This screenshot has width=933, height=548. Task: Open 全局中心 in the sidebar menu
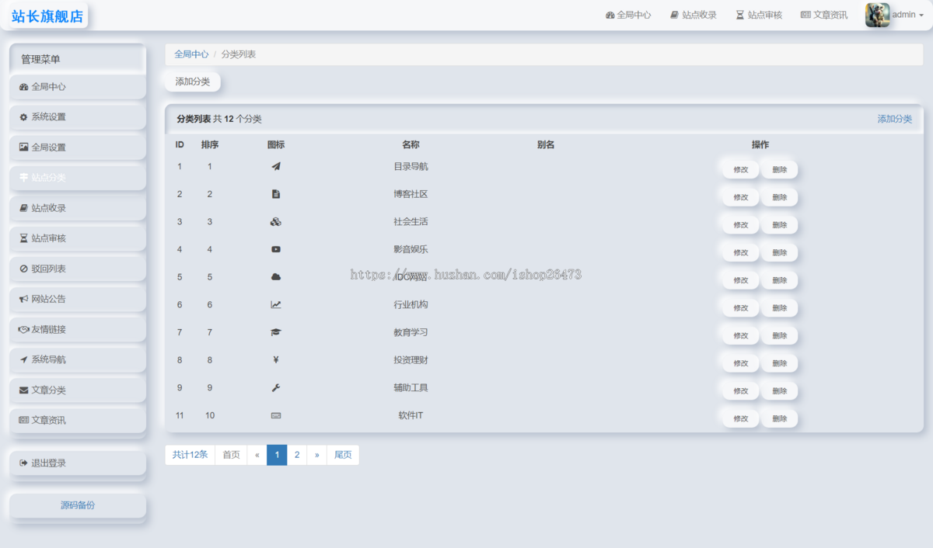[x=78, y=87]
